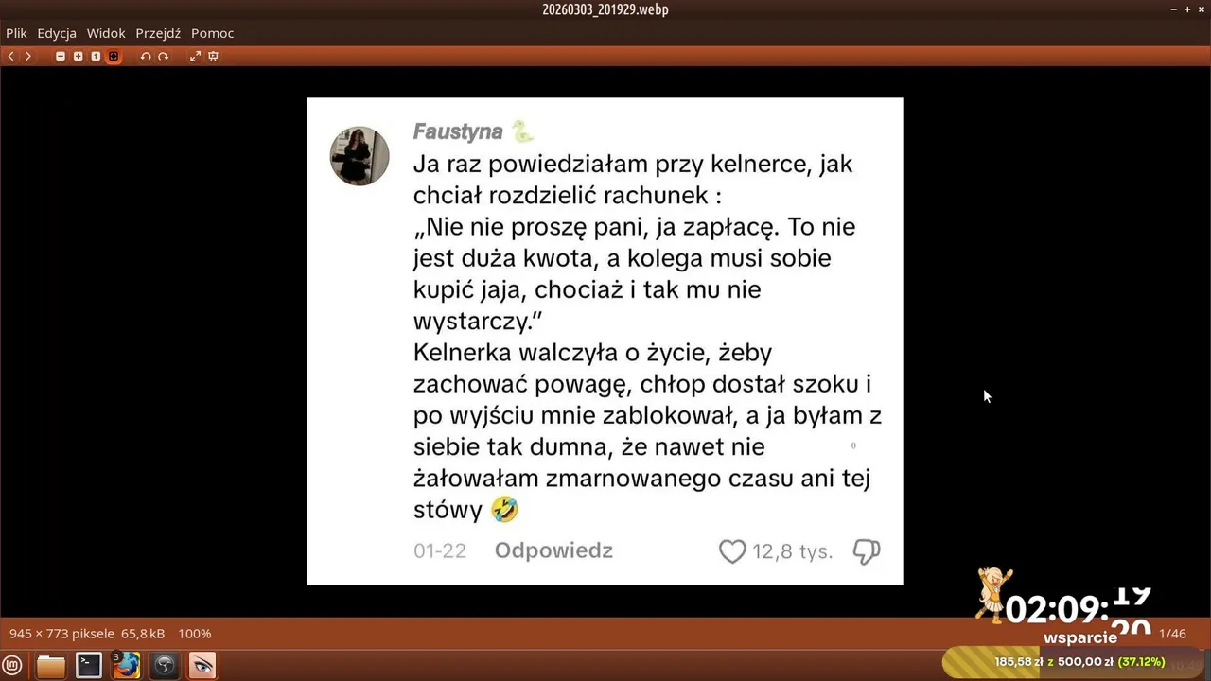The image size is (1211, 681).
Task: Open the Plik menu
Action: (16, 33)
